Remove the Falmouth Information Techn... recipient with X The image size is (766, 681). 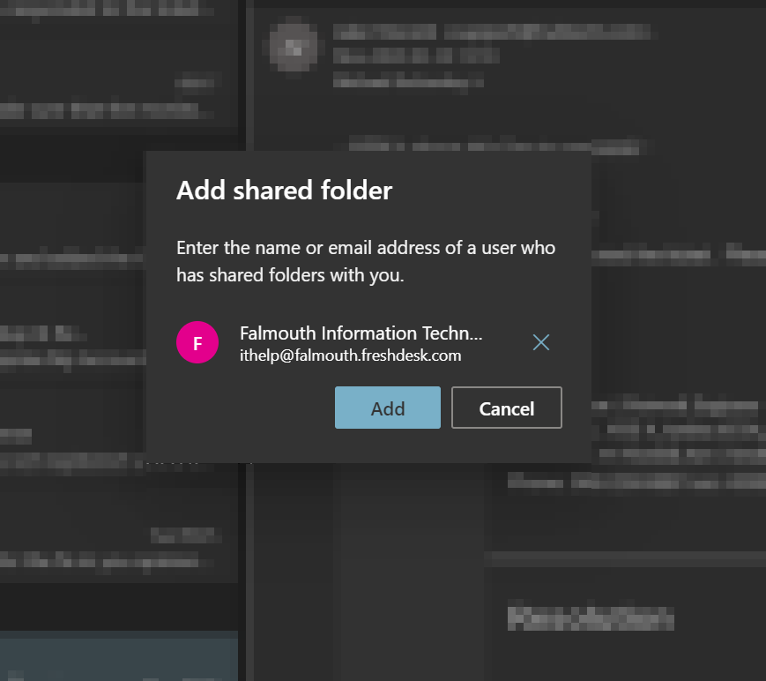coord(541,342)
